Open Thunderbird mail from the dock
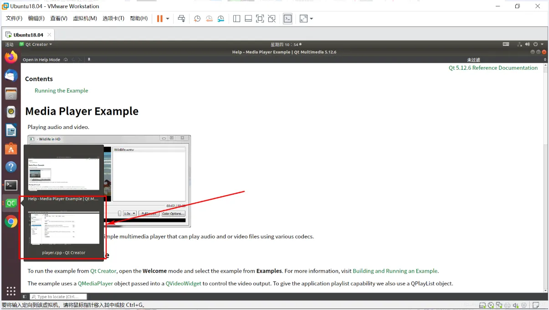Screen dimensions: 549x310 pyautogui.click(x=11, y=76)
